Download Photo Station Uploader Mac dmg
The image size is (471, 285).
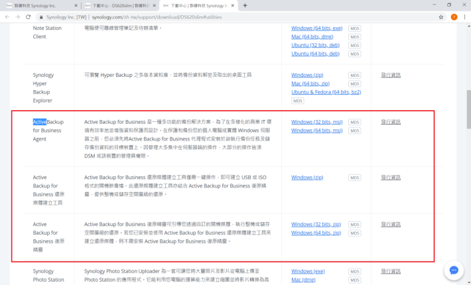coord(303,280)
